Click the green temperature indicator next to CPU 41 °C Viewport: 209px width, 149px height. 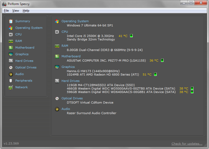click(131, 36)
